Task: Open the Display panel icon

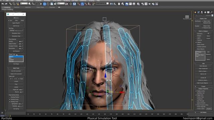Action: (x=208, y=12)
